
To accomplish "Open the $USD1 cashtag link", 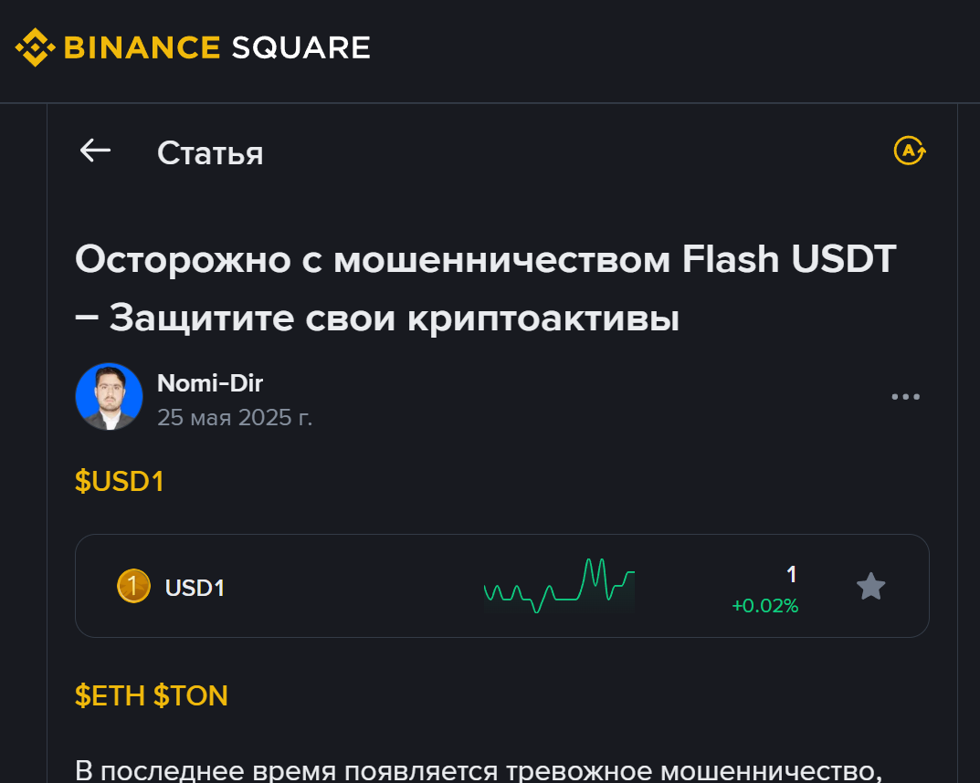I will 119,481.
